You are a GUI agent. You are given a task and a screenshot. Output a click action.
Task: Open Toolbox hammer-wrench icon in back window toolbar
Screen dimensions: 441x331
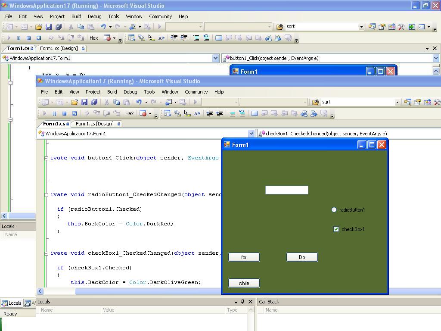pyautogui.click(x=402, y=27)
